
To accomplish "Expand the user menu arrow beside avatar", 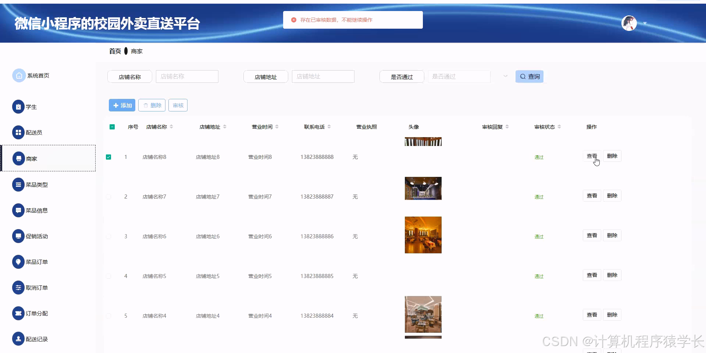I will pos(645,24).
